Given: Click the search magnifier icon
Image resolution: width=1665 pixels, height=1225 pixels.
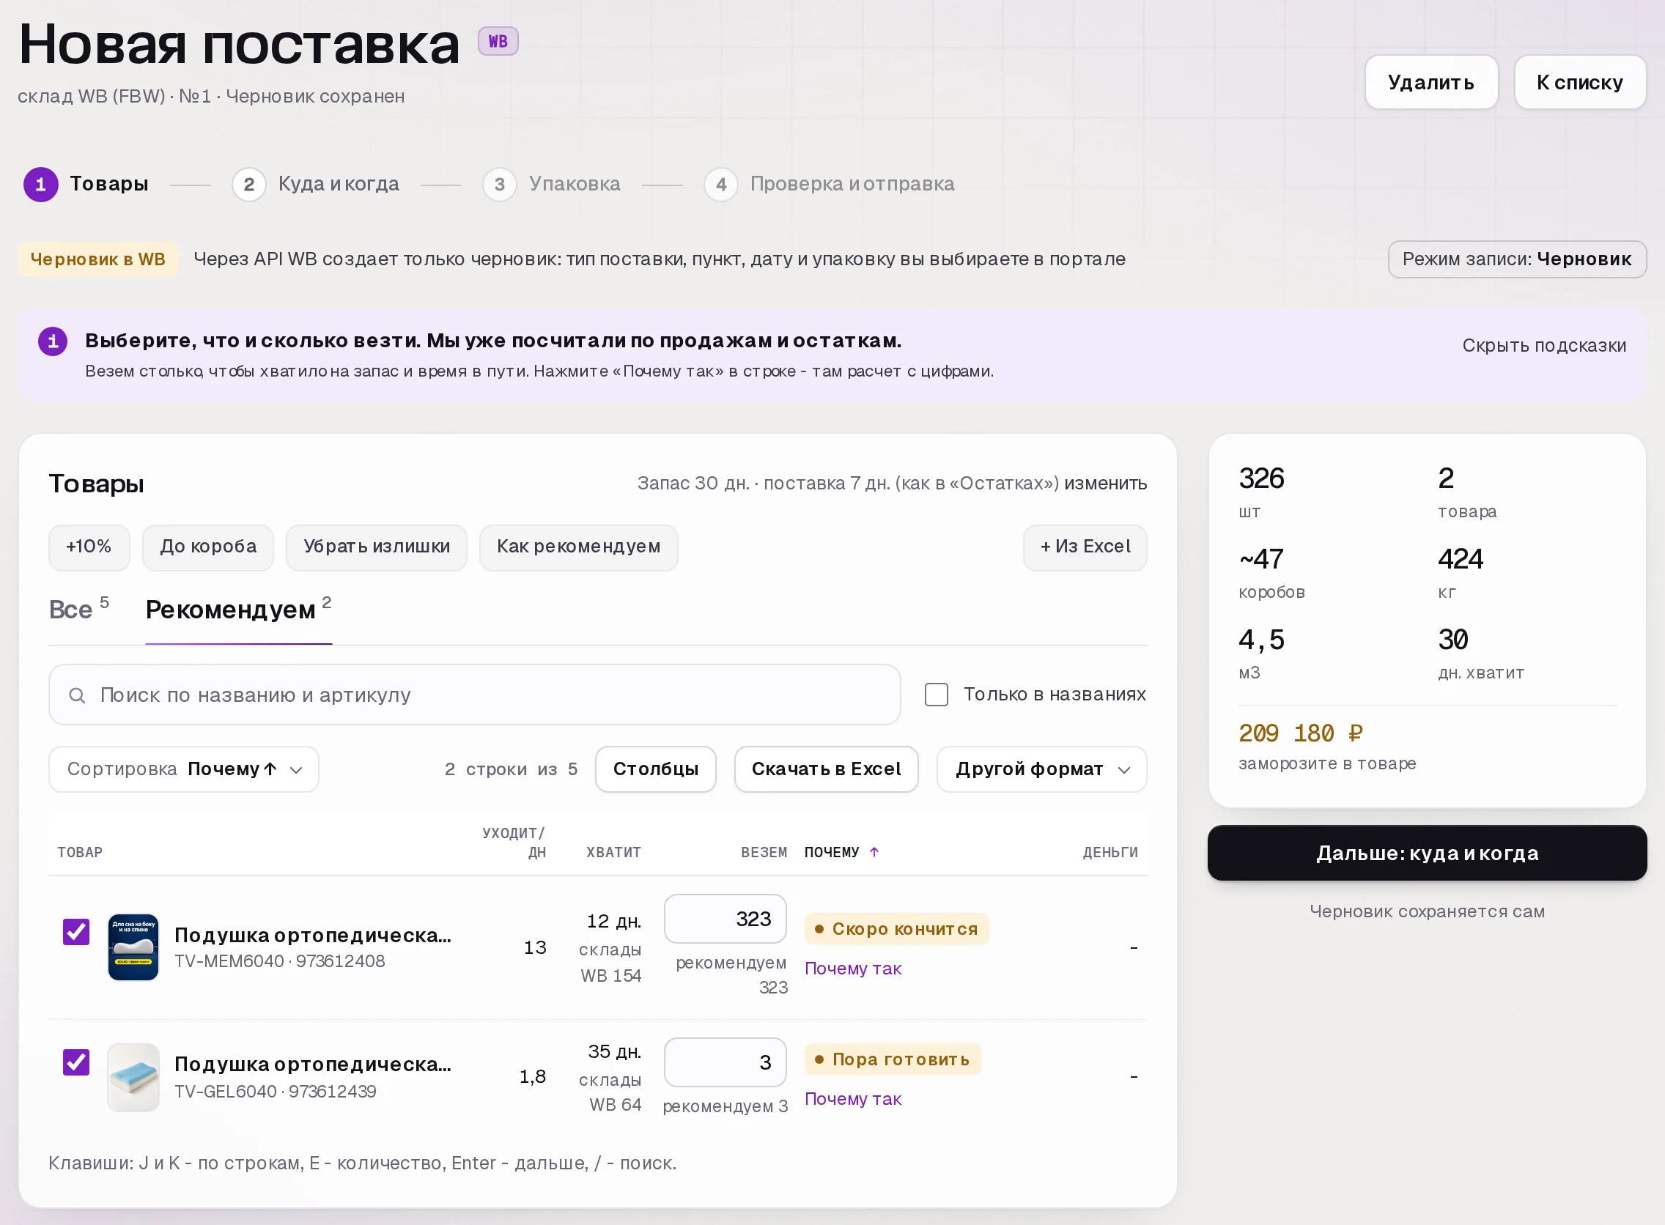Looking at the screenshot, I should pyautogui.click(x=76, y=695).
